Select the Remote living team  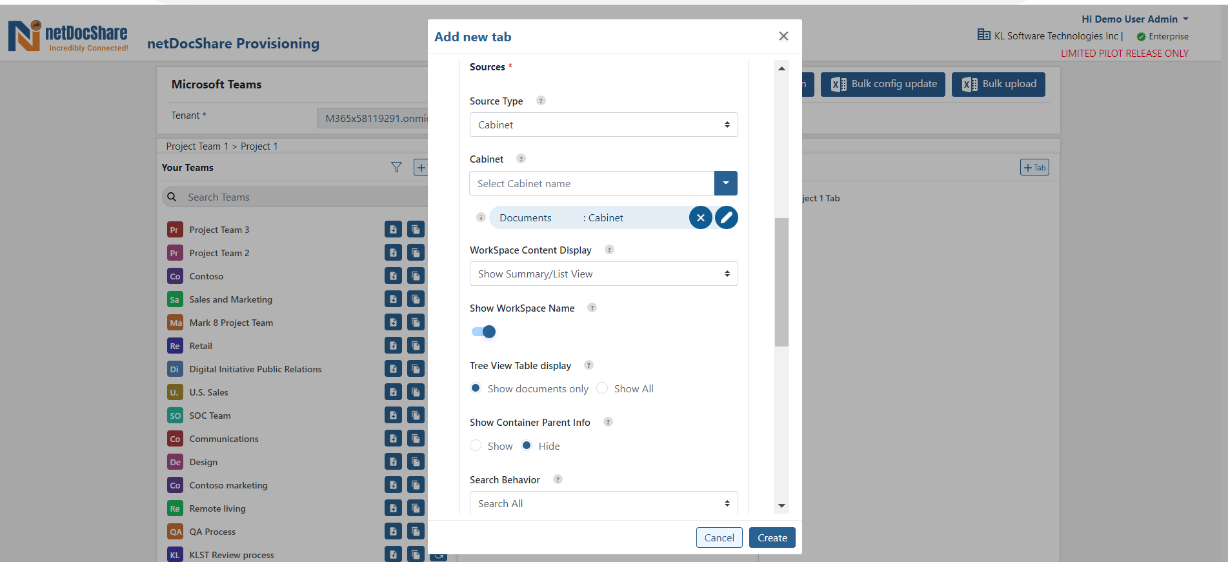click(217, 508)
